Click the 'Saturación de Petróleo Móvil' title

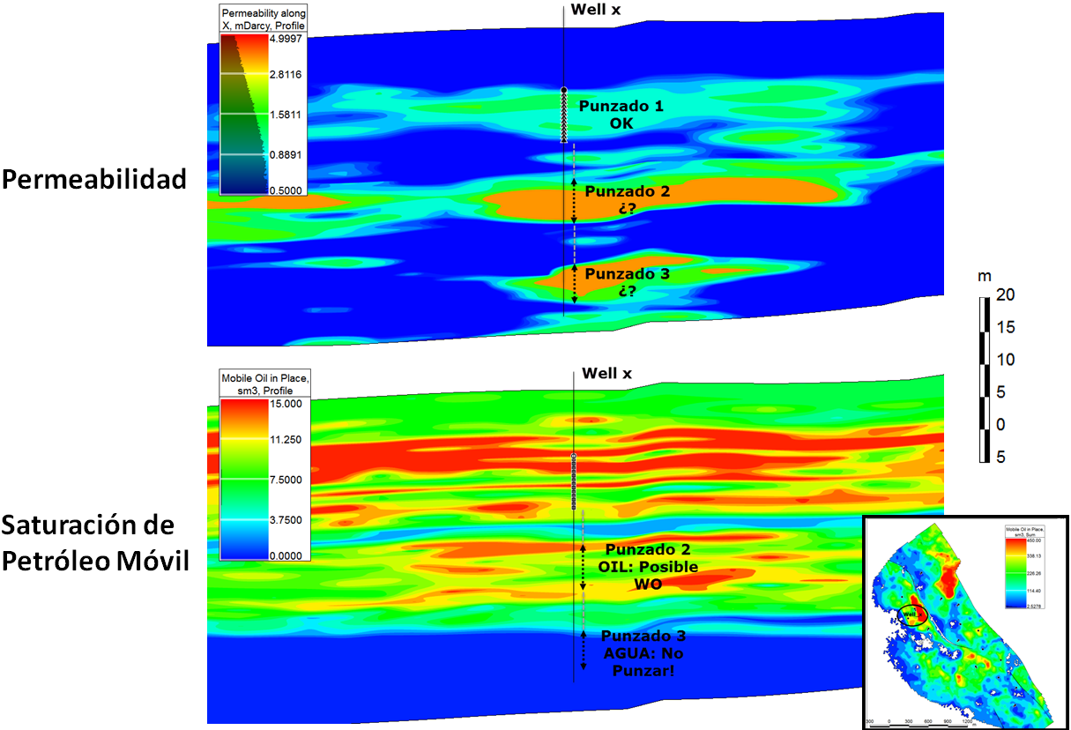95,543
